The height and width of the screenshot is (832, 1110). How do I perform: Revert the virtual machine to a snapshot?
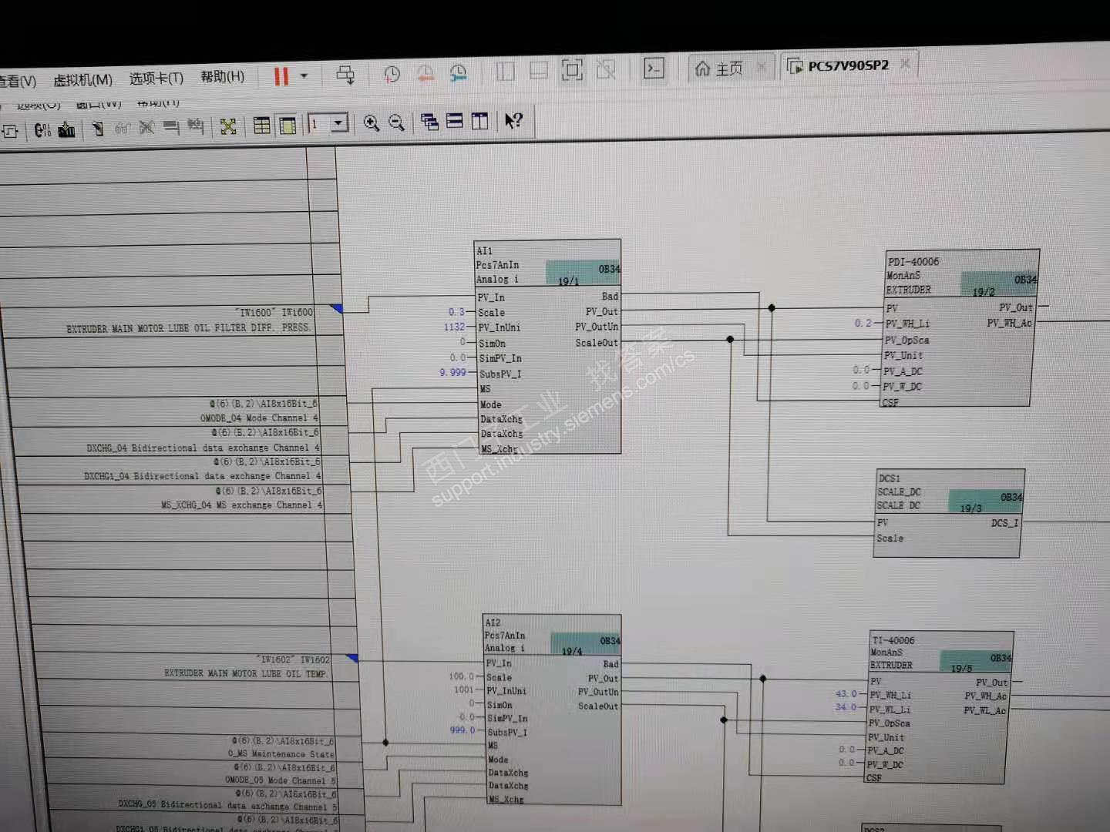[x=425, y=73]
